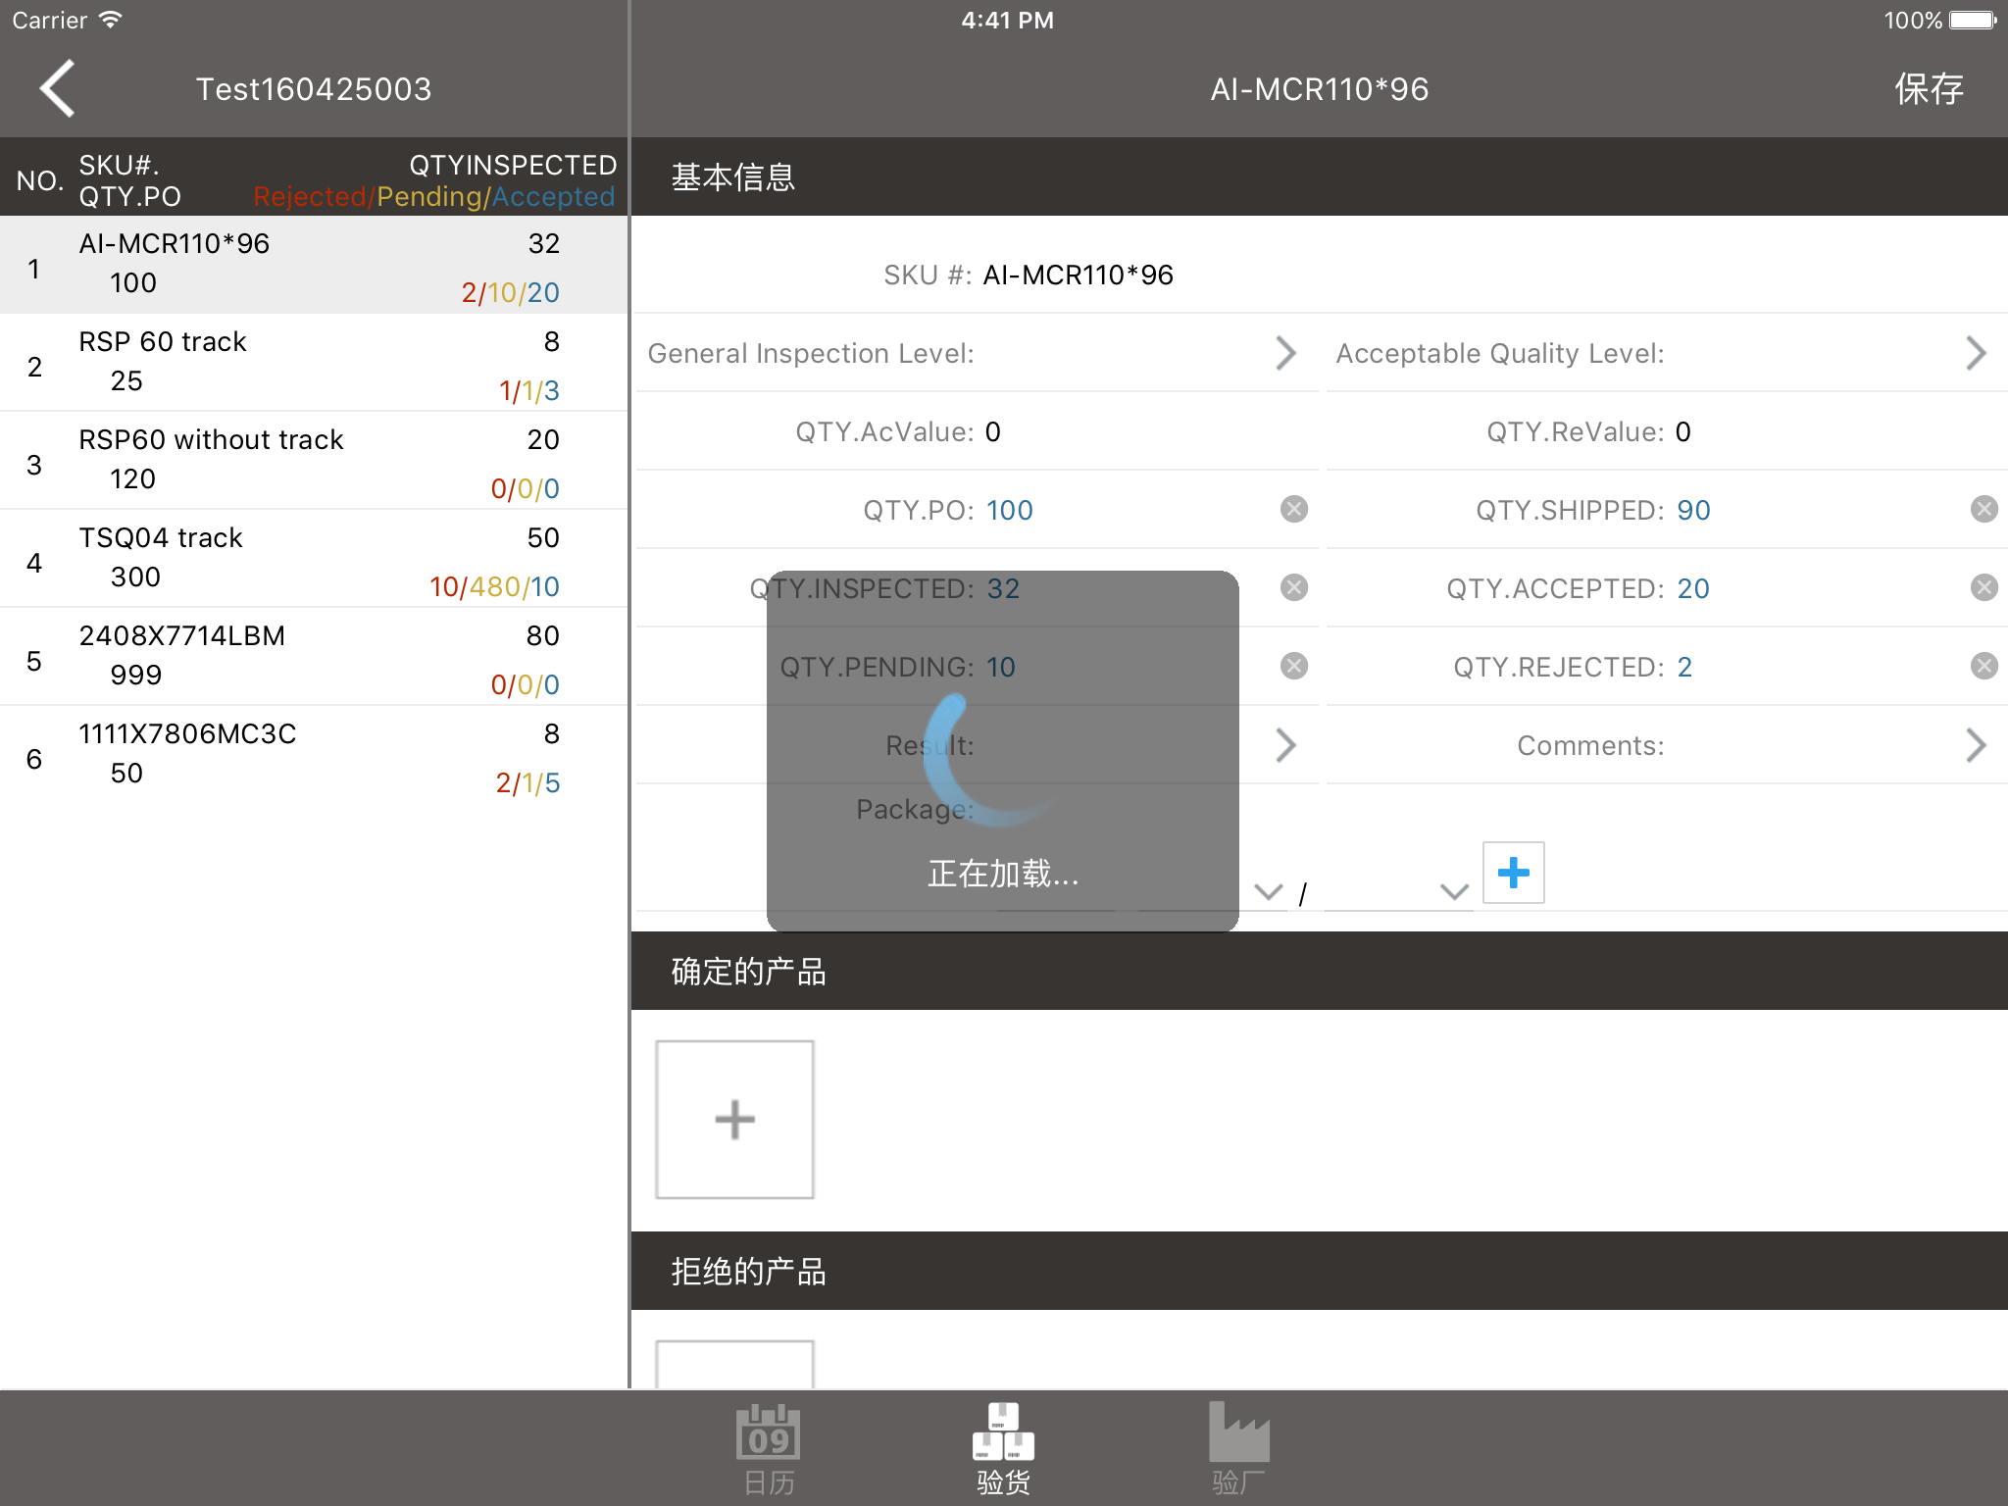Tap the QTY.SHIPPED value 90
Viewport: 2008px width, 1506px height.
(1693, 510)
